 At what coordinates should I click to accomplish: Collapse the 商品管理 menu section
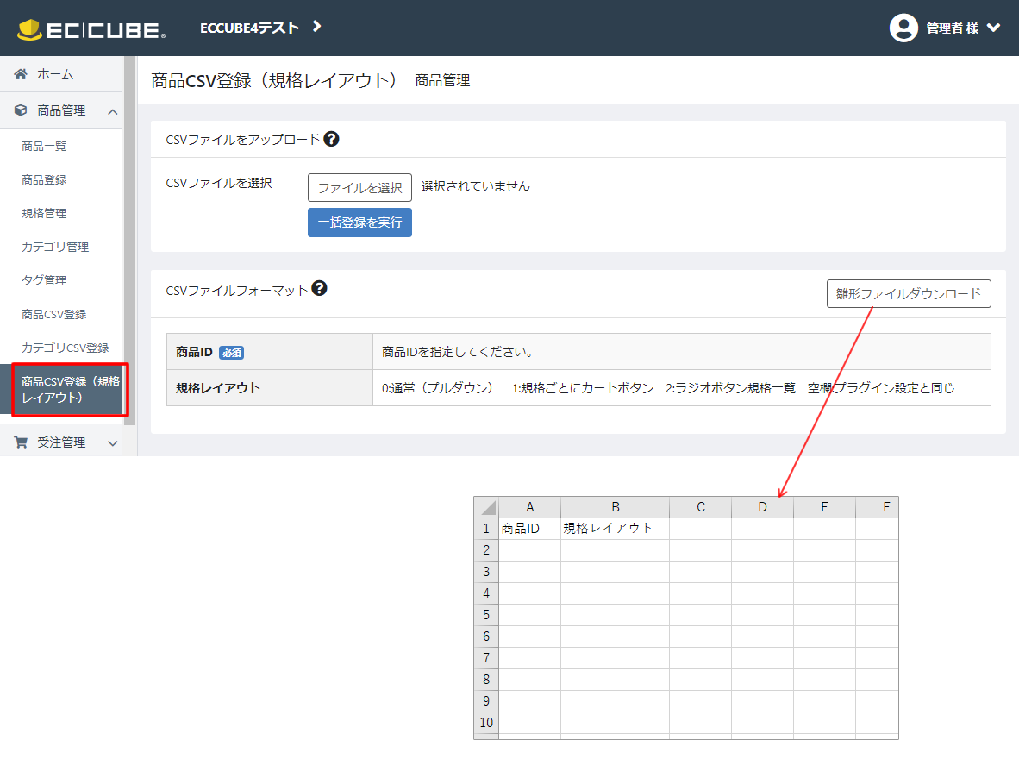[112, 111]
